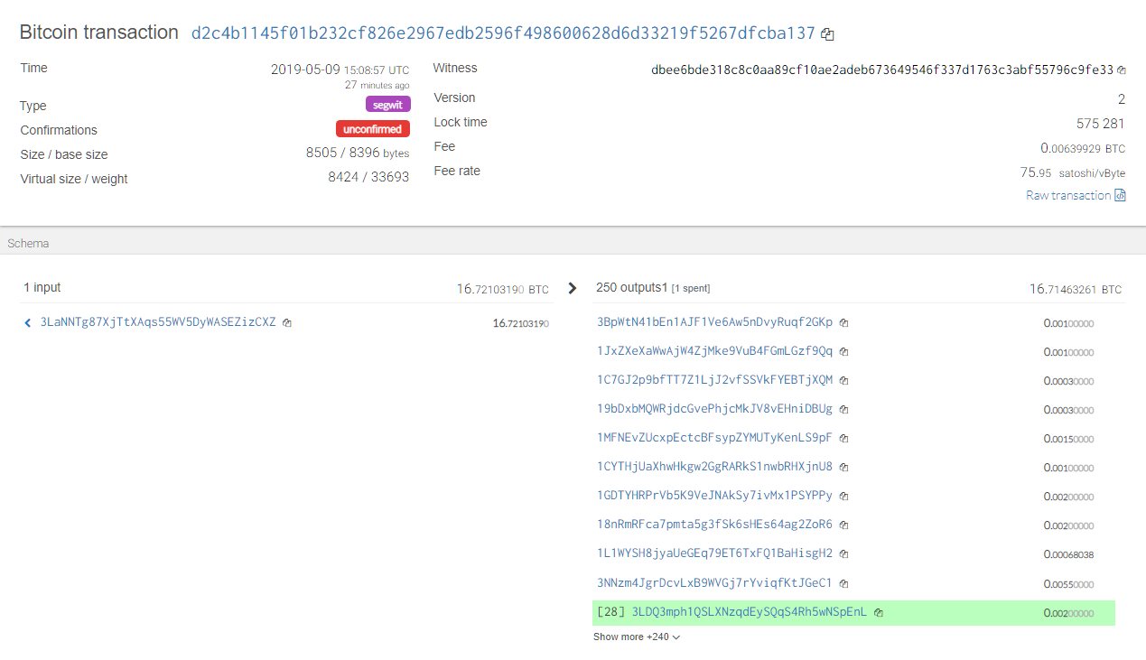Click the fee value 0.00639929 BTC

pyautogui.click(x=1083, y=148)
